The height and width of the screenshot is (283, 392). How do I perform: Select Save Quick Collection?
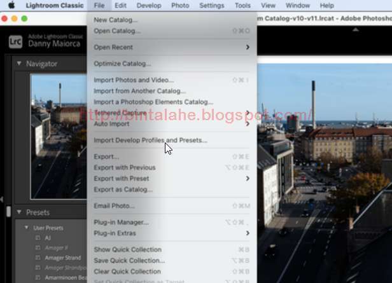pyautogui.click(x=172, y=261)
